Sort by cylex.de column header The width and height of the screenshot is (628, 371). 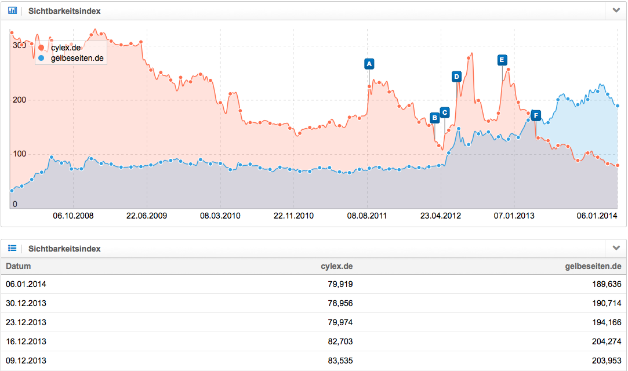point(336,266)
